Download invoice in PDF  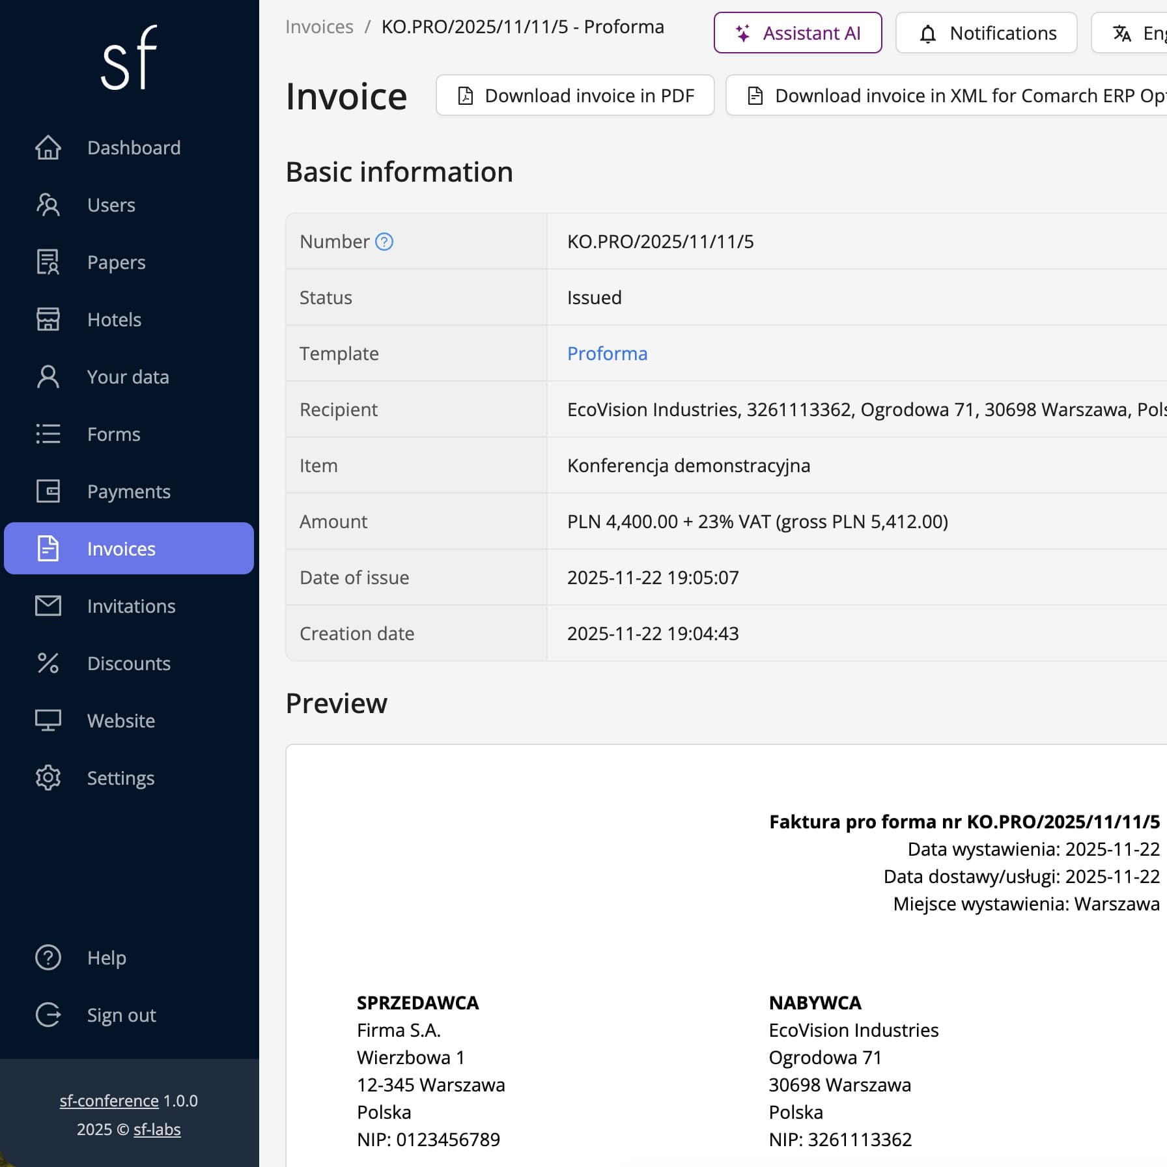pyautogui.click(x=575, y=95)
